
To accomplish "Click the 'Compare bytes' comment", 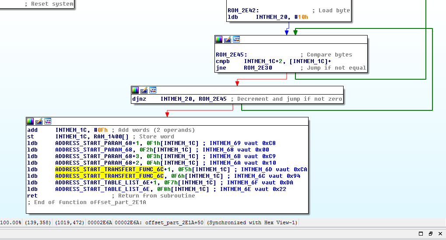I will (330, 55).
